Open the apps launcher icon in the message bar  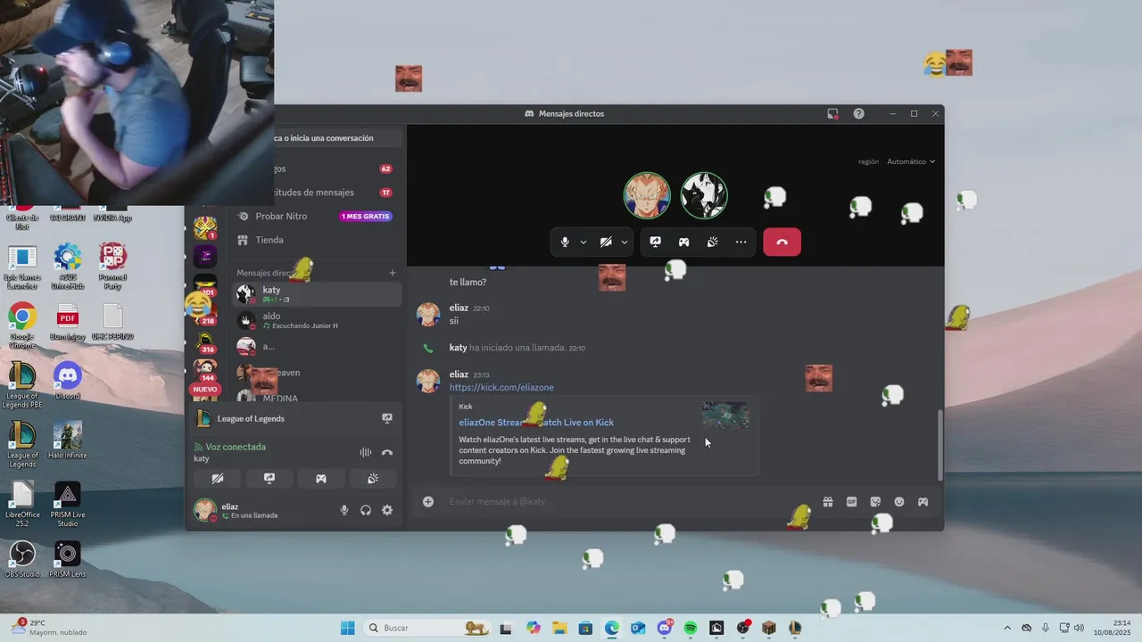coord(923,502)
